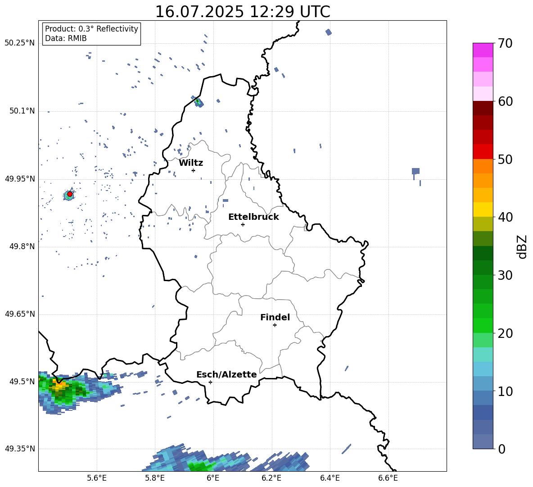The image size is (533, 487).
Task: Click the colorbar tick label '10'
Action: click(505, 391)
